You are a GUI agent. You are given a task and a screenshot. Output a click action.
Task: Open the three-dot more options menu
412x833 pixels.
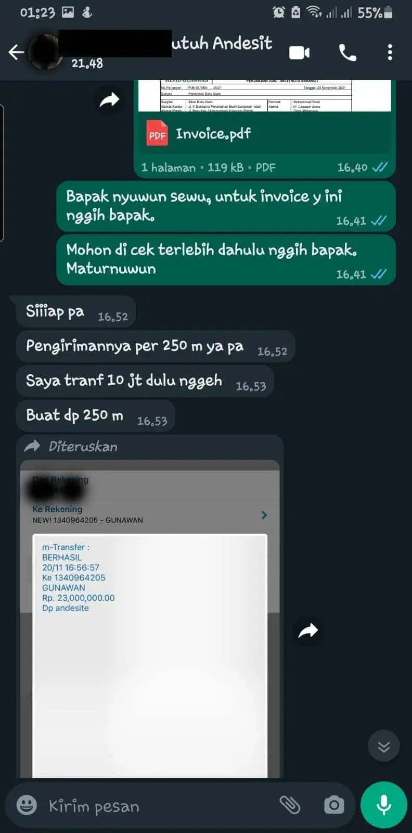click(x=390, y=53)
